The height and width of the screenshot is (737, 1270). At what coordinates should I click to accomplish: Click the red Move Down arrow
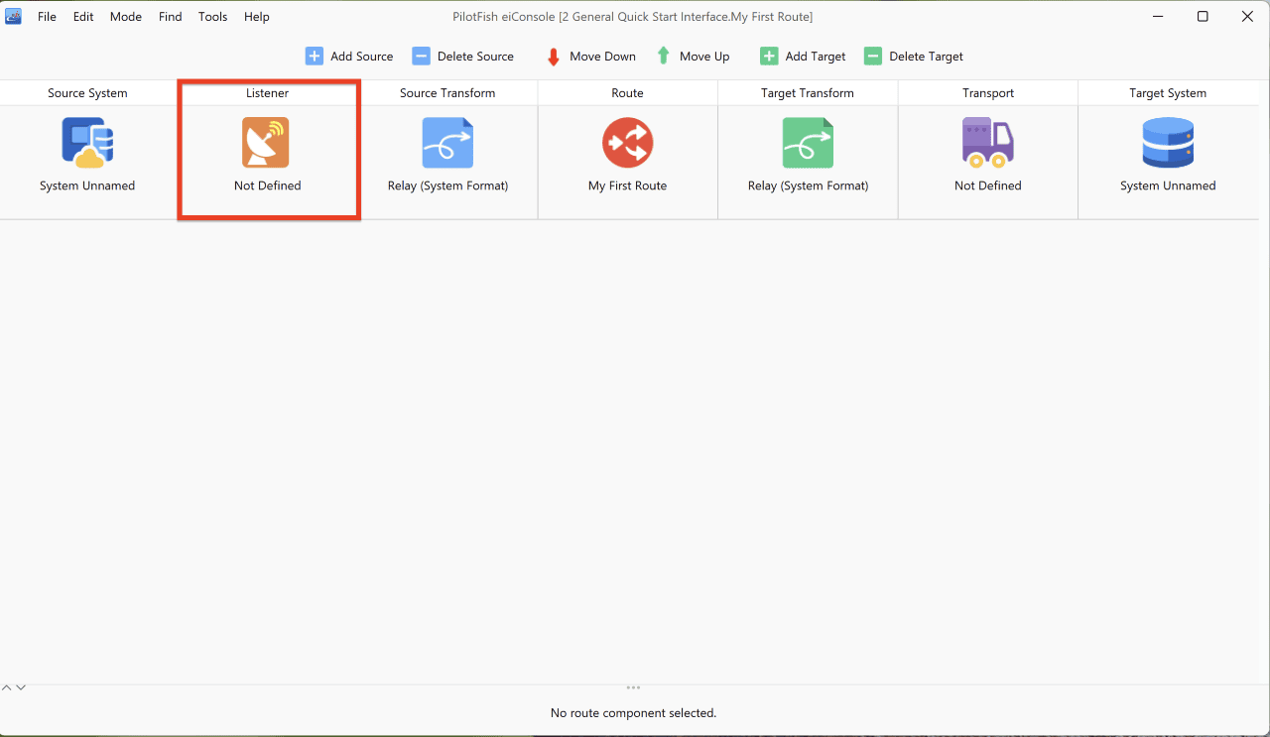coord(554,57)
